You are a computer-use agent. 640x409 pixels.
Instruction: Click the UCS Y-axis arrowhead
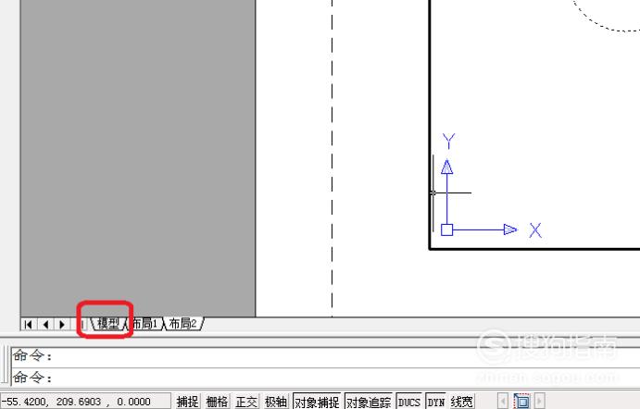pos(447,167)
